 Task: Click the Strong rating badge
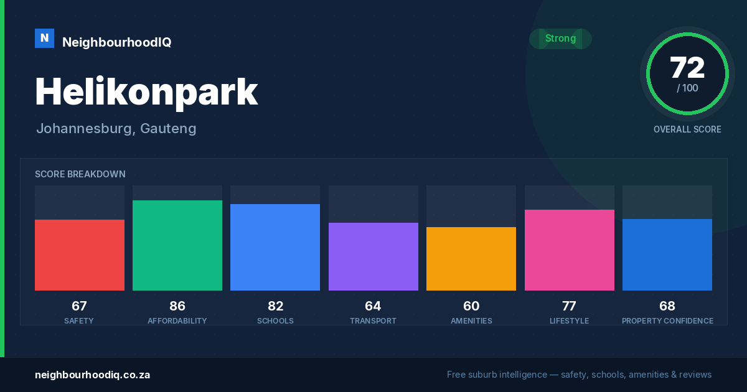560,39
